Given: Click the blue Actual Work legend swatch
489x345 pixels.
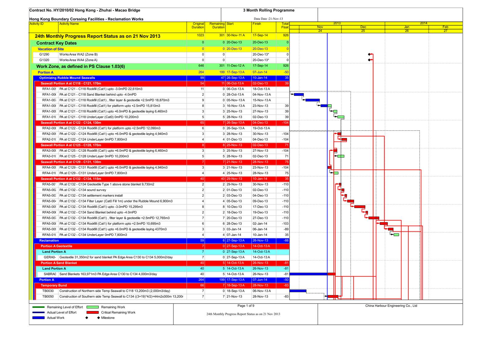Looking at the screenshot, I should tap(38, 318).
